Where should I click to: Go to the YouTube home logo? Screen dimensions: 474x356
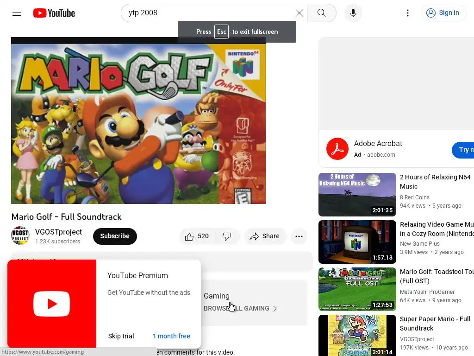tap(54, 13)
